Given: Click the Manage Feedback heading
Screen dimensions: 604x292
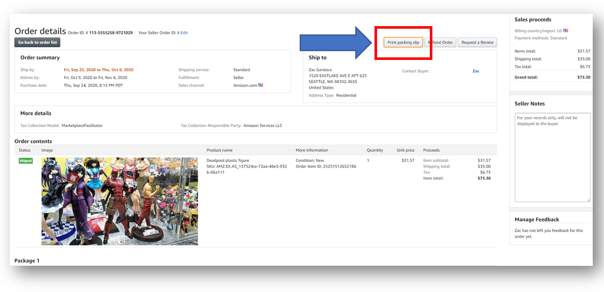Looking at the screenshot, I should [x=536, y=220].
